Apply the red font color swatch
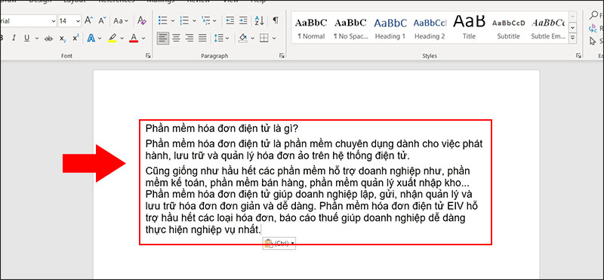Image resolution: width=604 pixels, height=280 pixels. (134, 38)
